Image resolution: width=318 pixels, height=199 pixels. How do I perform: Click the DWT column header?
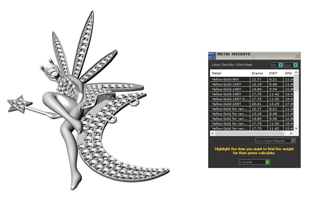pyautogui.click(x=275, y=73)
